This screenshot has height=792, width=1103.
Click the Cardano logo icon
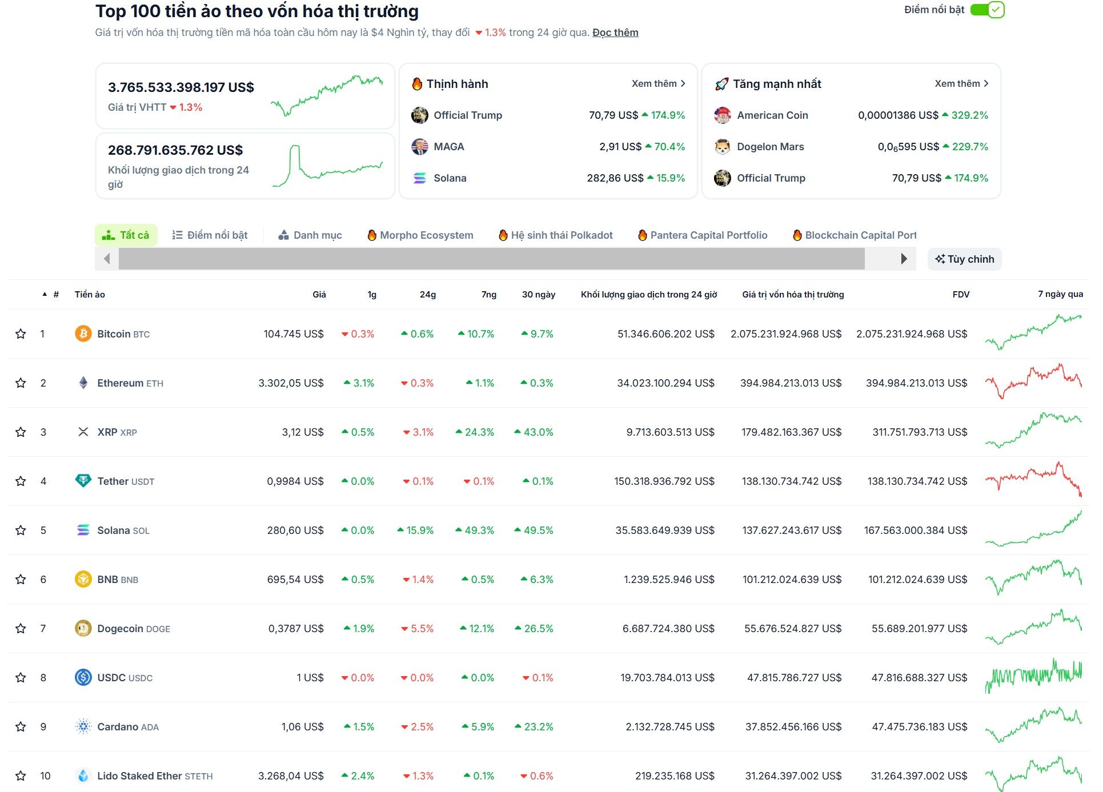(83, 726)
